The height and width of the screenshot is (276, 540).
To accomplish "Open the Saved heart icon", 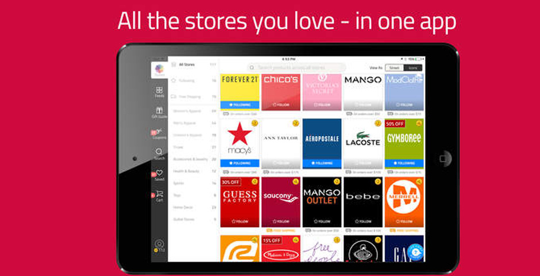I will 159,173.
